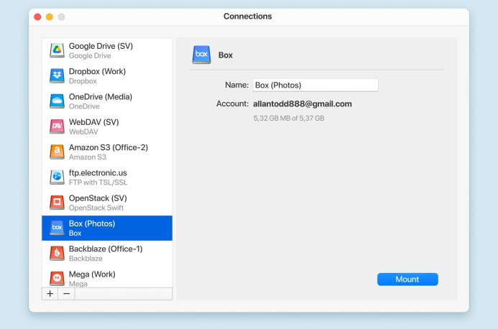Image resolution: width=498 pixels, height=329 pixels.
Task: Click the large Box icon in details header
Action: coord(201,55)
